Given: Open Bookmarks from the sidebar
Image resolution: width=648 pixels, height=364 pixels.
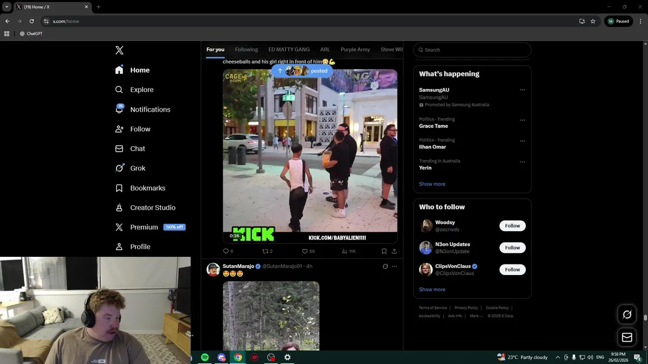Looking at the screenshot, I should point(141,188).
